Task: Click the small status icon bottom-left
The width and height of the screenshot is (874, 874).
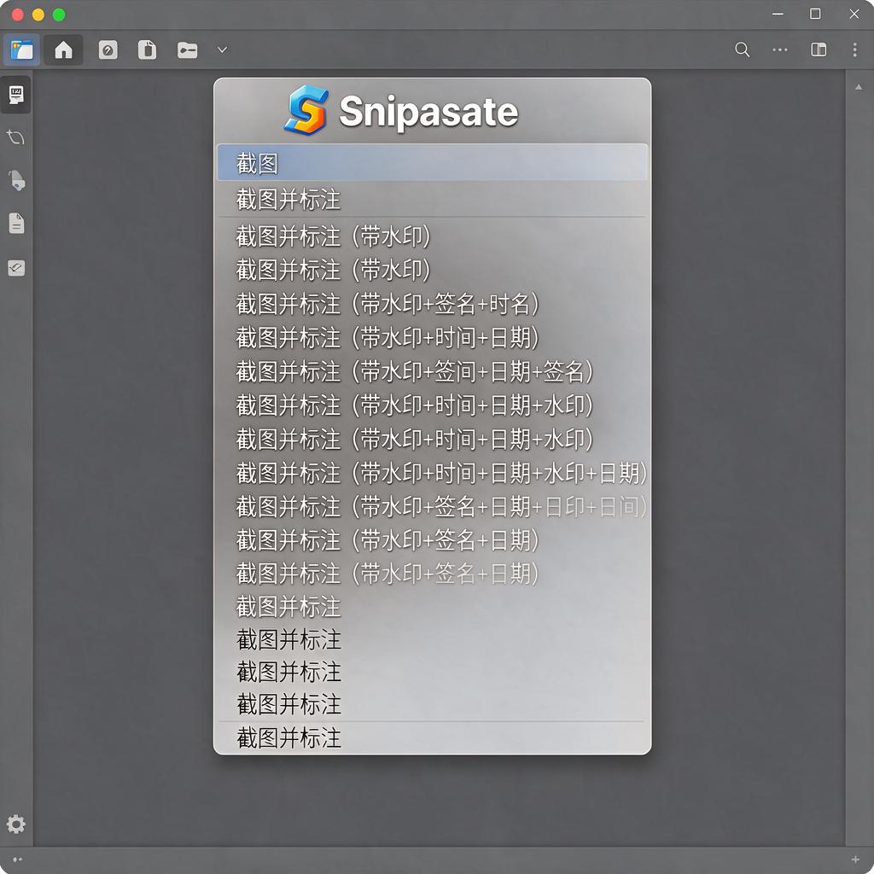Action: 17,859
